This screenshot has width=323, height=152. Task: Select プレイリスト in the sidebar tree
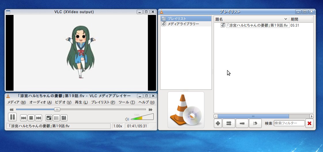186,19
